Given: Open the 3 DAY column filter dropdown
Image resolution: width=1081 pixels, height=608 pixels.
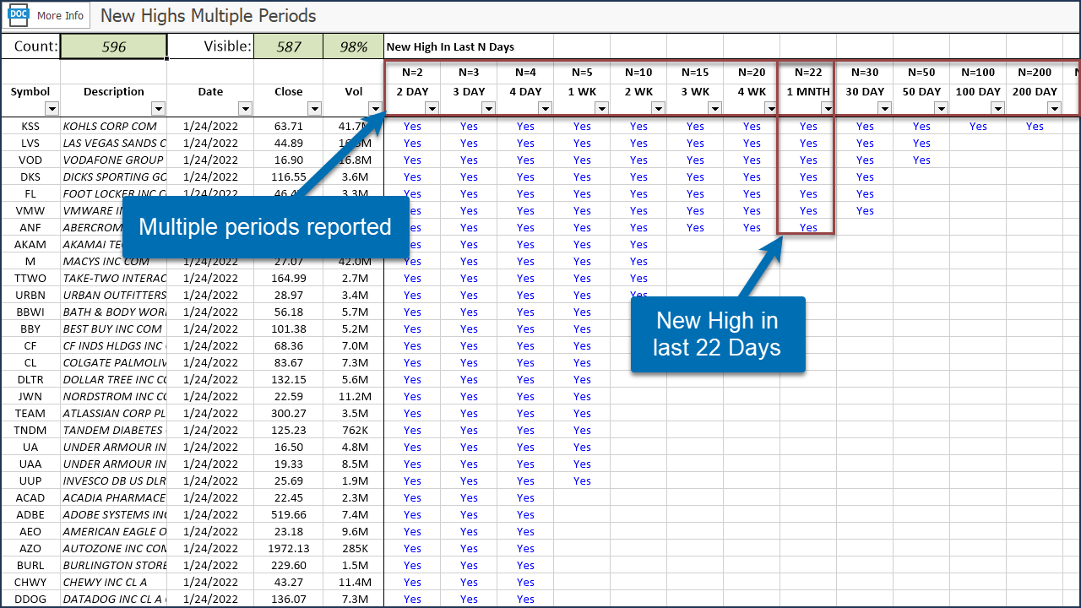Looking at the screenshot, I should point(488,108).
